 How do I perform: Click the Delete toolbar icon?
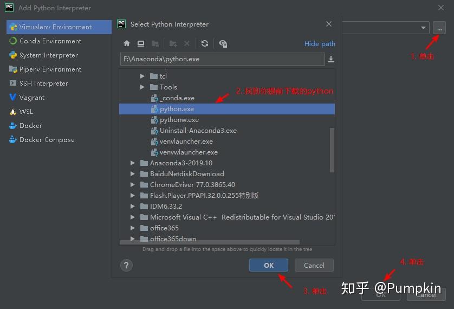click(187, 43)
